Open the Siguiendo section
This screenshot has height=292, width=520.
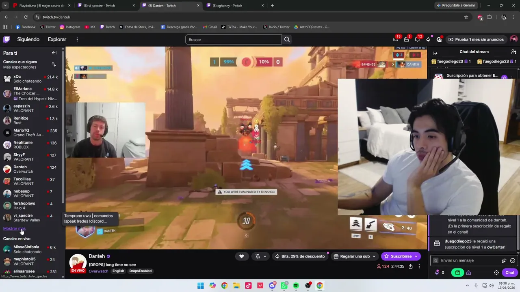point(28,39)
